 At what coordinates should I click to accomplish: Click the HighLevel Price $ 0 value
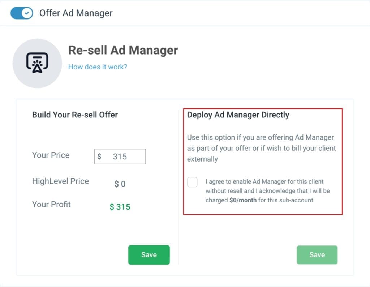click(120, 184)
